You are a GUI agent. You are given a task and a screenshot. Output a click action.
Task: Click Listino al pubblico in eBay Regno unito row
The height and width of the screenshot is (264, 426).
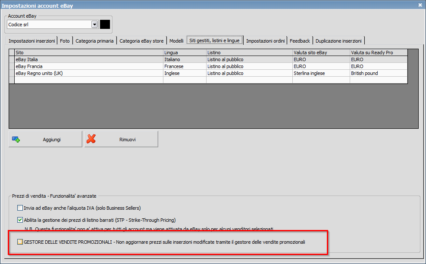coord(249,73)
